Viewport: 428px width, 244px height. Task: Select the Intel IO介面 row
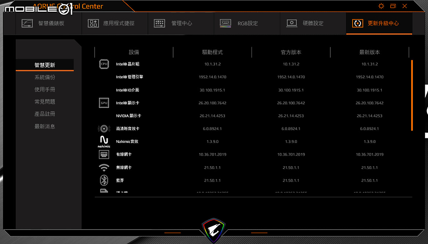point(127,90)
